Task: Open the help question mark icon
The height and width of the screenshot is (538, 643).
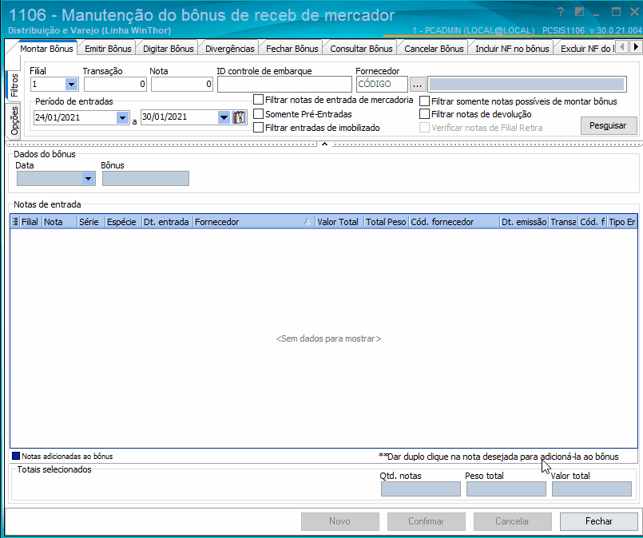Action: pyautogui.click(x=561, y=12)
